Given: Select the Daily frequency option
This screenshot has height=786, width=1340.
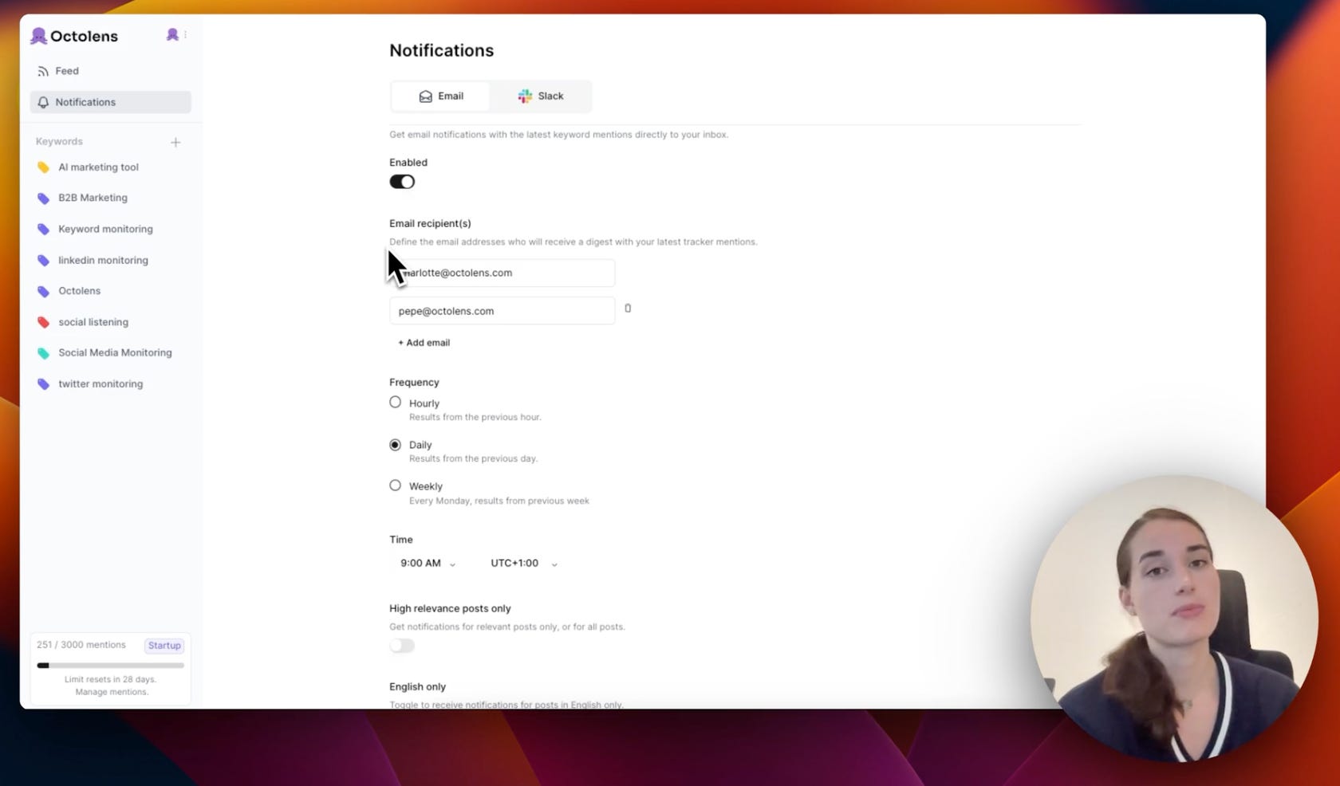Looking at the screenshot, I should tap(395, 445).
